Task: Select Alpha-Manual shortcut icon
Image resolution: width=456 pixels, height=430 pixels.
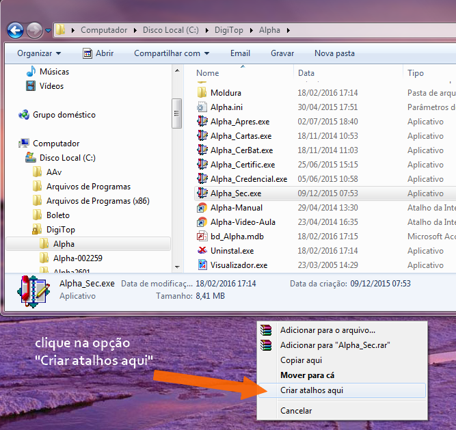Action: click(x=202, y=208)
